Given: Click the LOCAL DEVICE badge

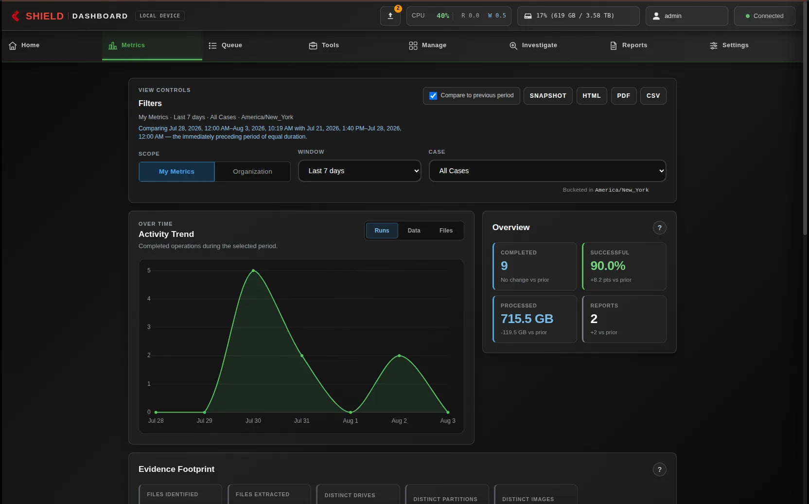Looking at the screenshot, I should click(x=159, y=16).
